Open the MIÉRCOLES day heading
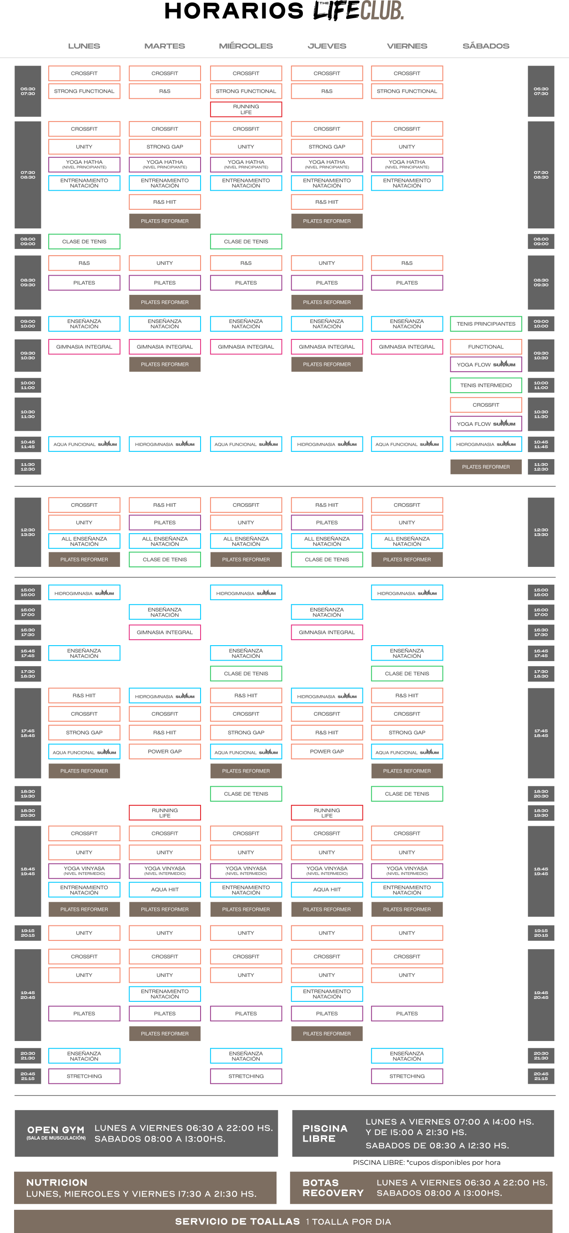 click(x=246, y=46)
